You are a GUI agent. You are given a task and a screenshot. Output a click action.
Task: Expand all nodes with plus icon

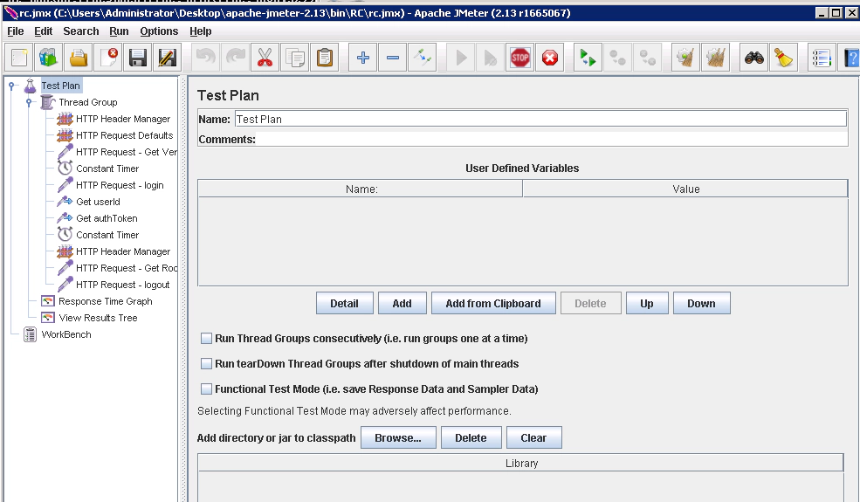363,57
